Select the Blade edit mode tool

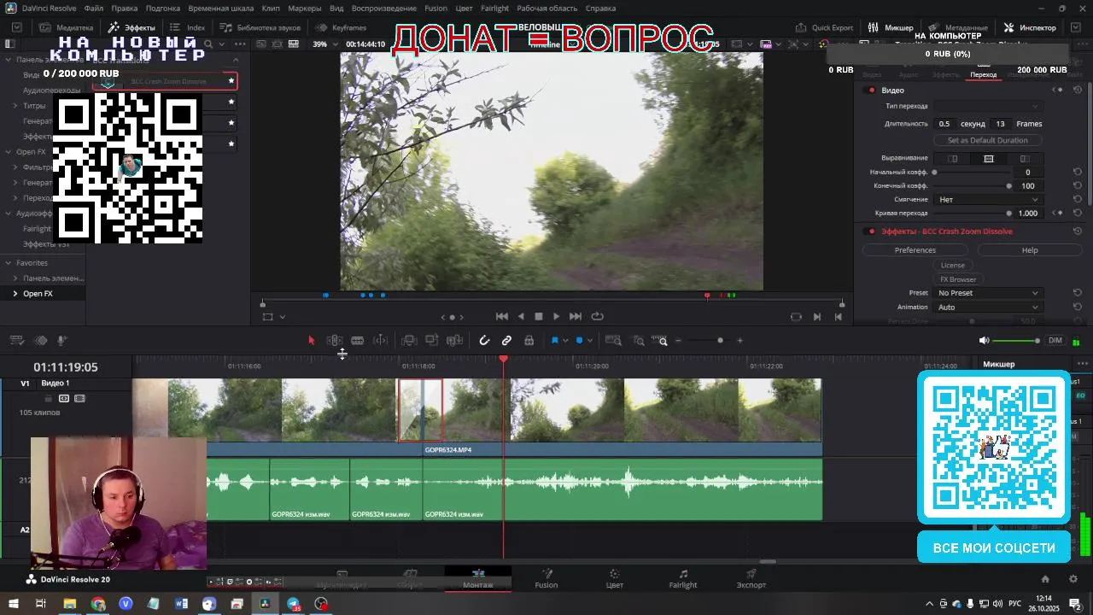(x=358, y=341)
